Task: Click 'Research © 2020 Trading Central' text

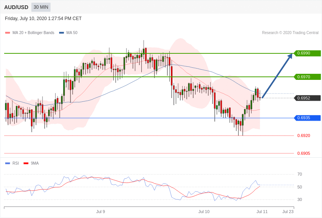Action: pos(290,33)
